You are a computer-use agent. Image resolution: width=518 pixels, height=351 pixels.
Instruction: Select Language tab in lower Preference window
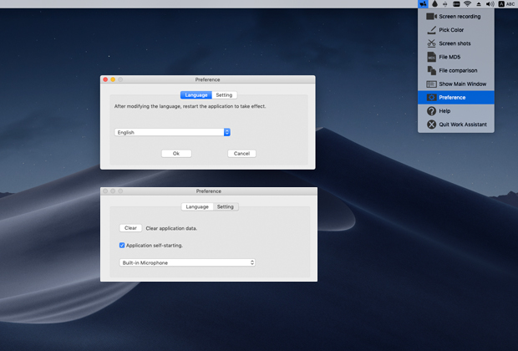(x=197, y=206)
